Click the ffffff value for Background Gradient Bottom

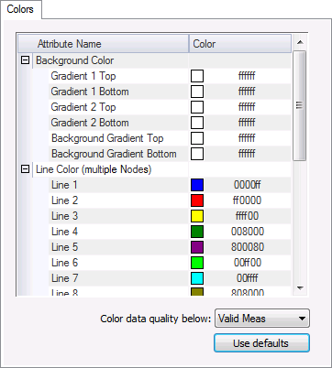[x=247, y=154]
